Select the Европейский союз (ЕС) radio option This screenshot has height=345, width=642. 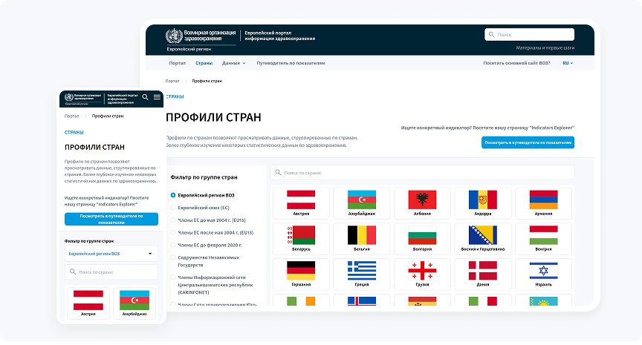click(x=173, y=207)
